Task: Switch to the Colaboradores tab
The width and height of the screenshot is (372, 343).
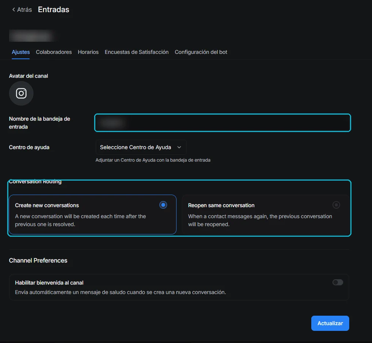Action: [x=54, y=52]
